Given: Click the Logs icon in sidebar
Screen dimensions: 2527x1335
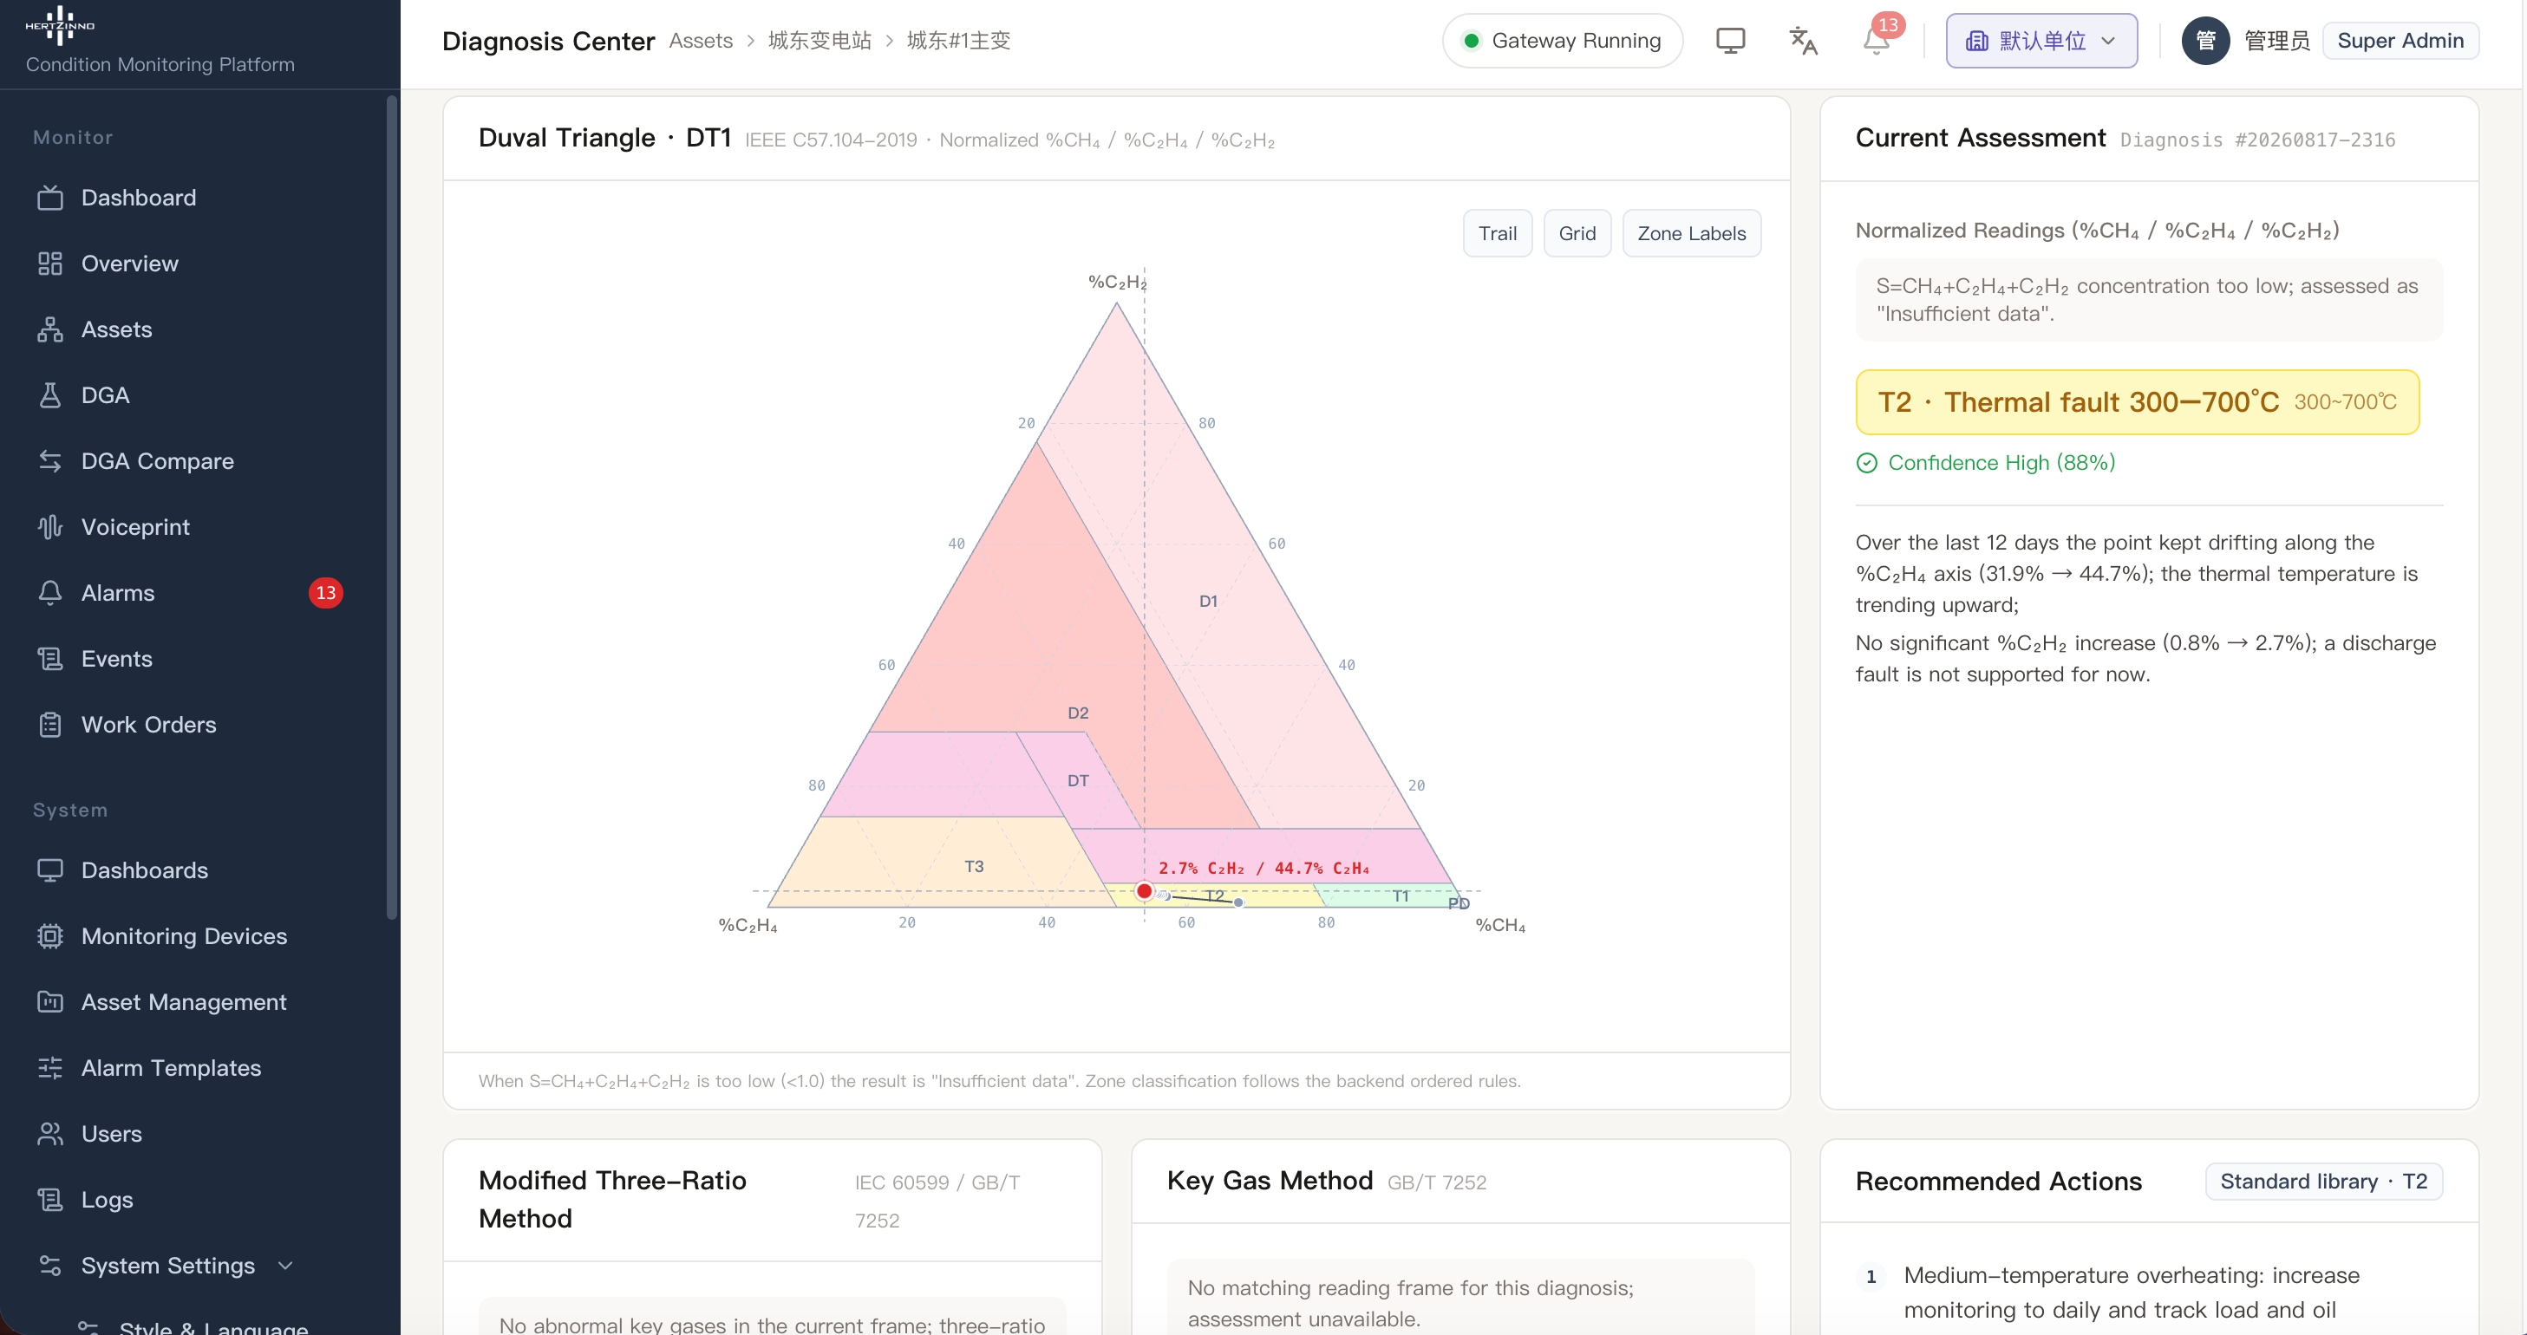Looking at the screenshot, I should click(x=50, y=1200).
